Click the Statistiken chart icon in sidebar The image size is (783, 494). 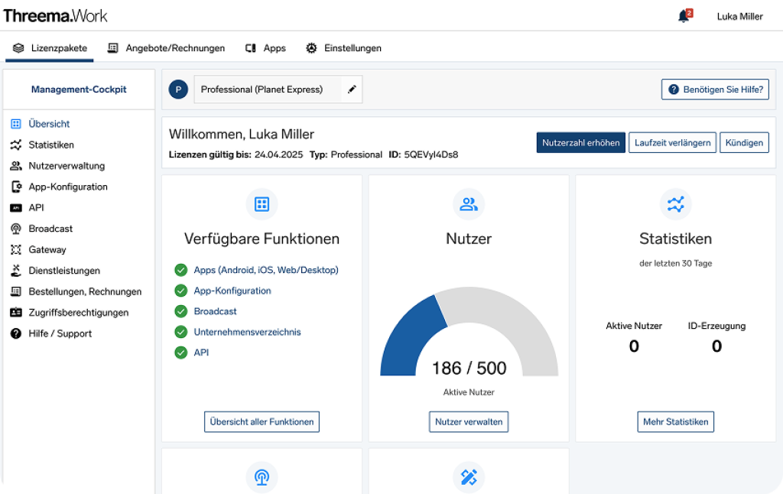pyautogui.click(x=16, y=145)
